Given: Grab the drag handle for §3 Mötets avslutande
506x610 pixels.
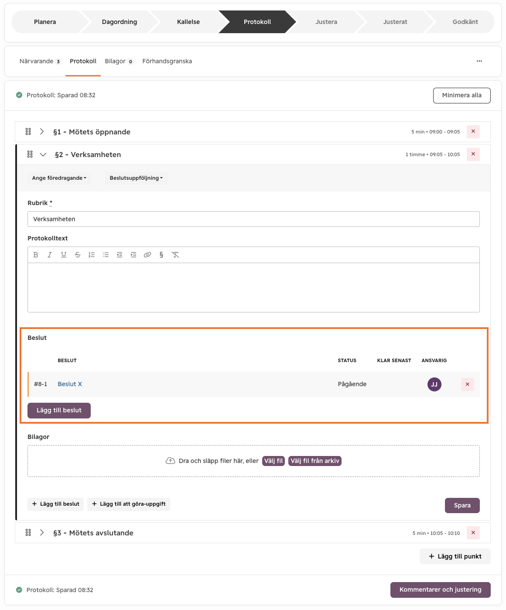Looking at the screenshot, I should (28, 532).
